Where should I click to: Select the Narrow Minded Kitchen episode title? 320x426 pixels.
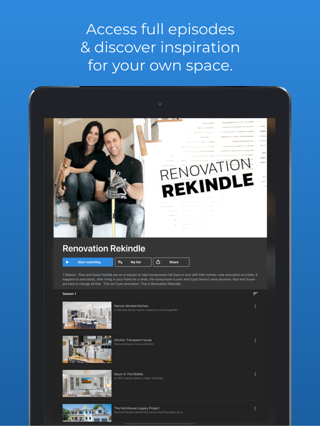coord(131,306)
